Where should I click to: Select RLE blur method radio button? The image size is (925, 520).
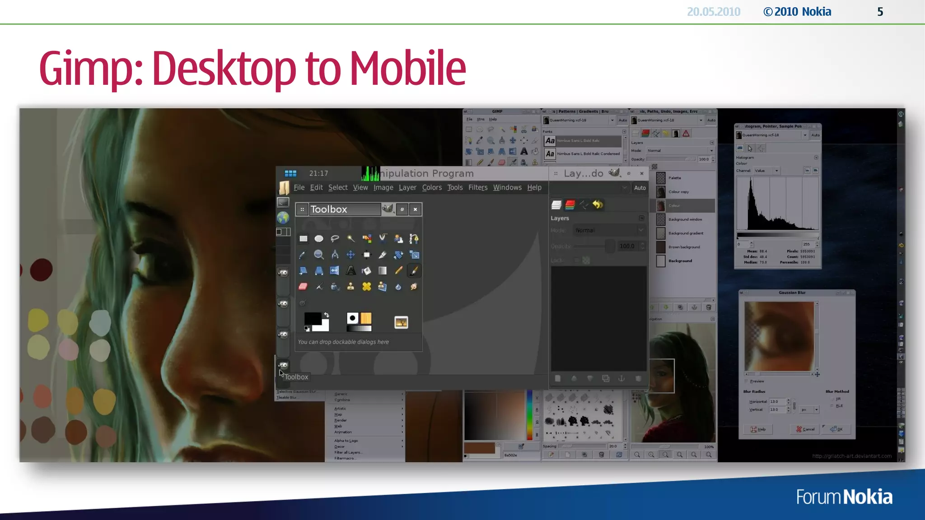(832, 406)
